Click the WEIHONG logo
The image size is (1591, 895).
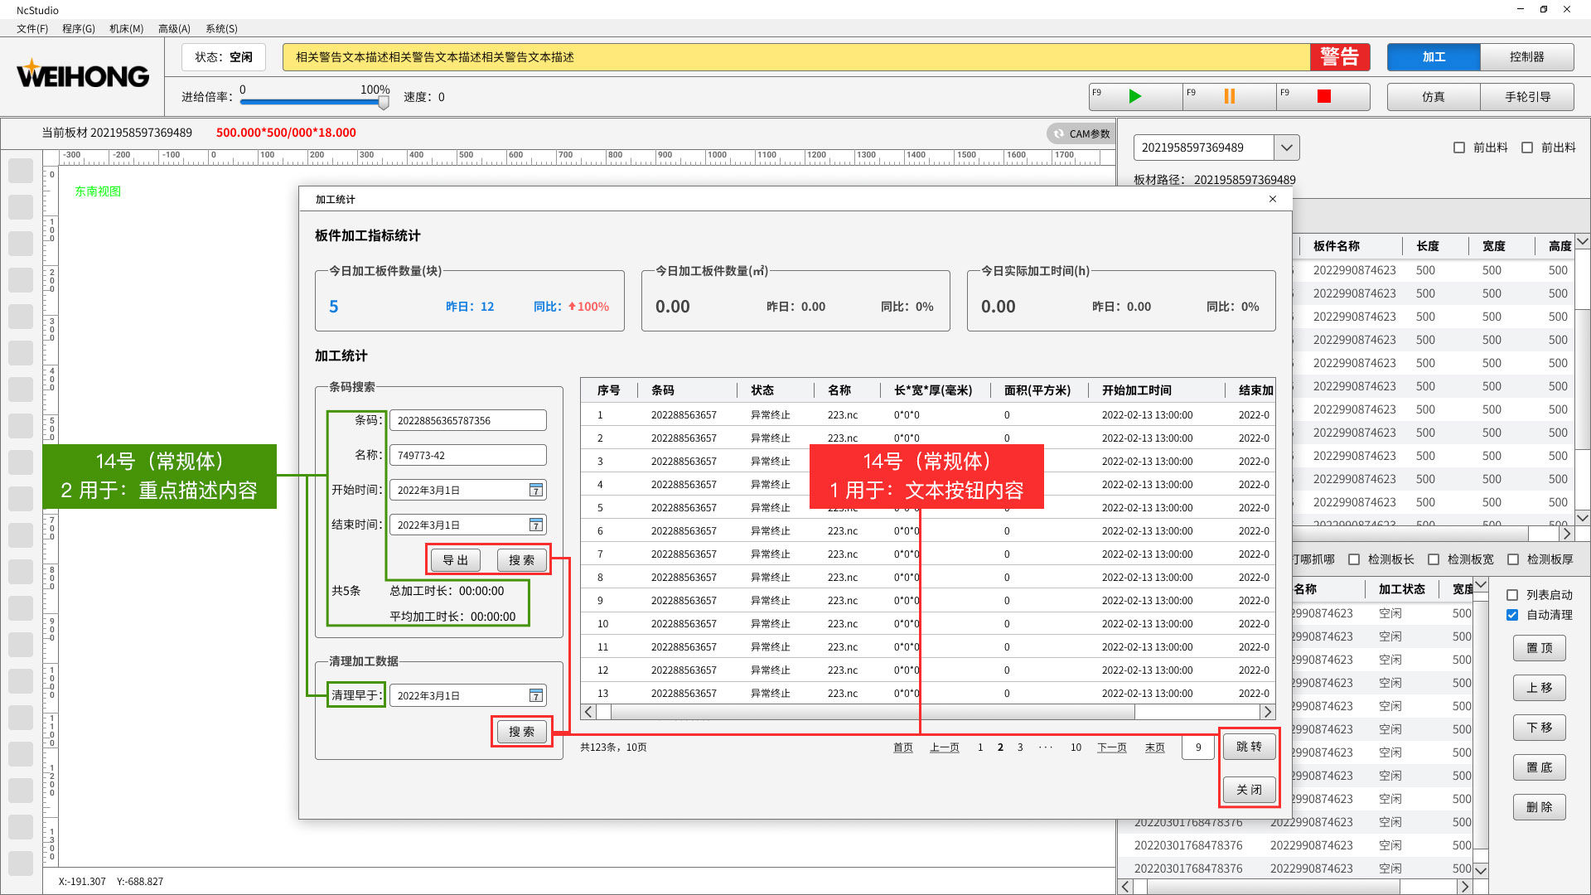coord(83,75)
